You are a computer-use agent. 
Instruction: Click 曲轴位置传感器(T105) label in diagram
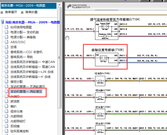108,50
